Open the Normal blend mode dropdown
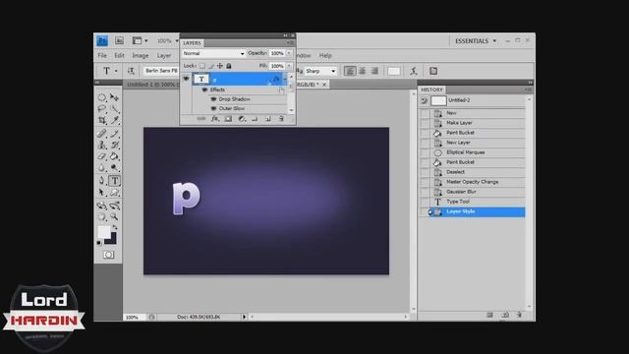The height and width of the screenshot is (354, 629). click(213, 53)
